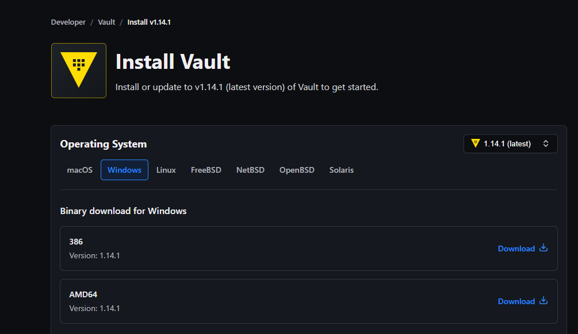
Task: Expand the version selector up-down chevrons
Action: [x=546, y=144]
